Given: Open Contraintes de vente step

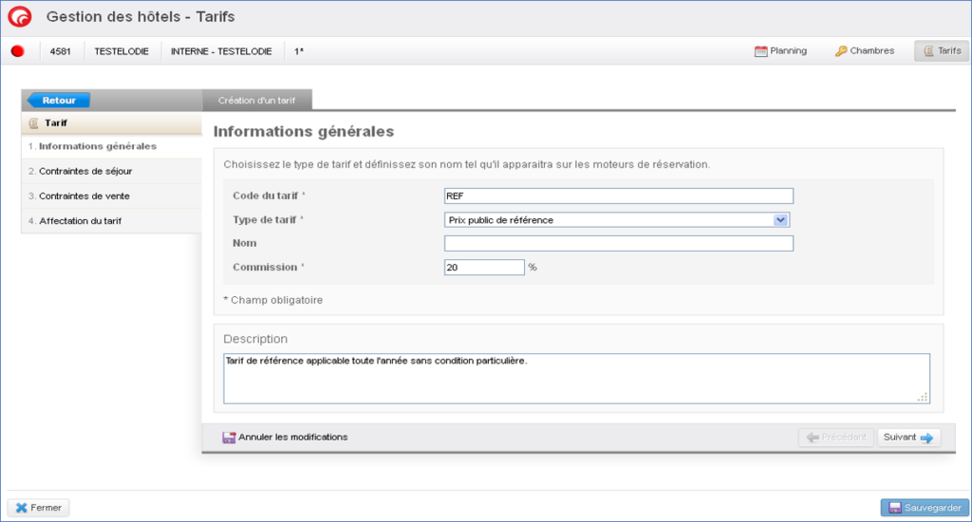Looking at the screenshot, I should click(x=84, y=196).
